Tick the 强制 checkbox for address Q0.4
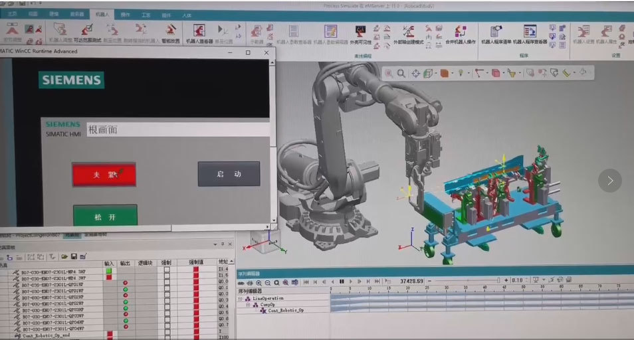Image resolution: width=634 pixels, height=340 pixels. pyautogui.click(x=167, y=307)
